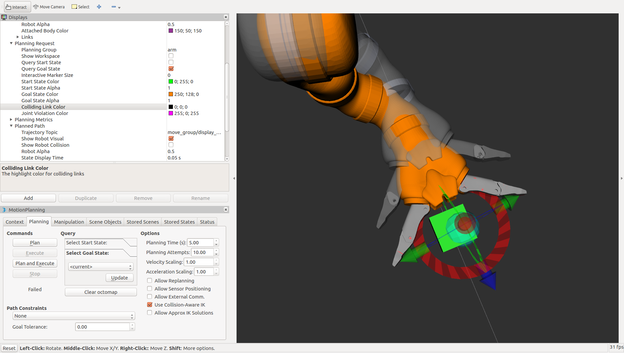Click the Reset button in status bar
624x353 pixels.
[x=9, y=348]
